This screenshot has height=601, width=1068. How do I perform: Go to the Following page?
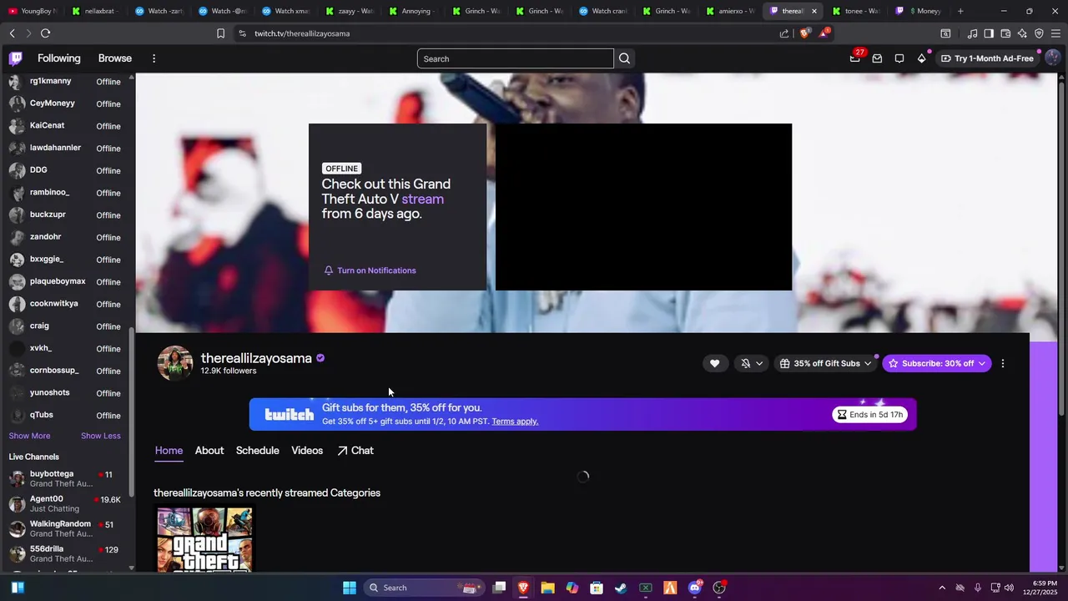[x=59, y=58]
